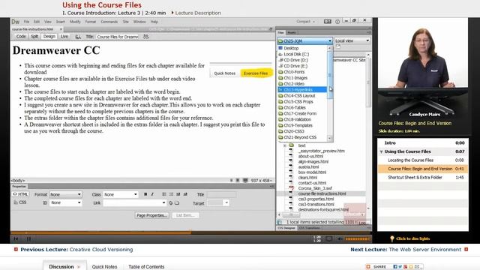Viewport: 480px width, 270px height.
Task: Switch to Design view
Action: click(x=49, y=37)
